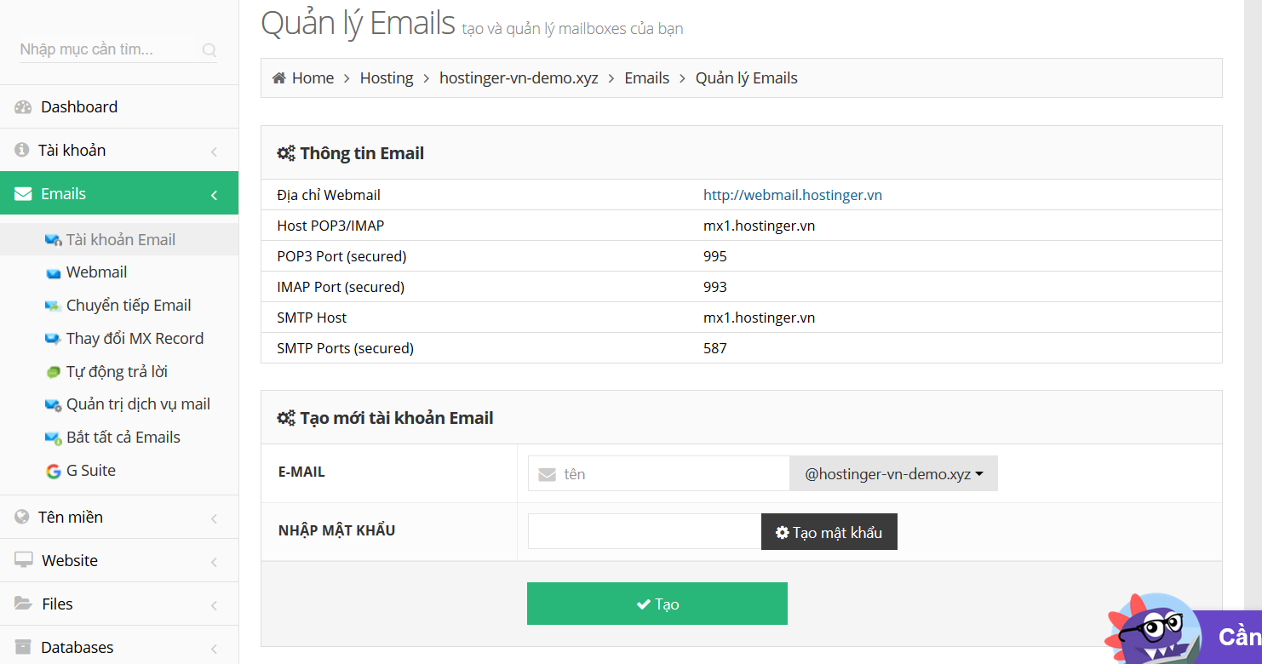Expand the Website menu chevron

214,562
